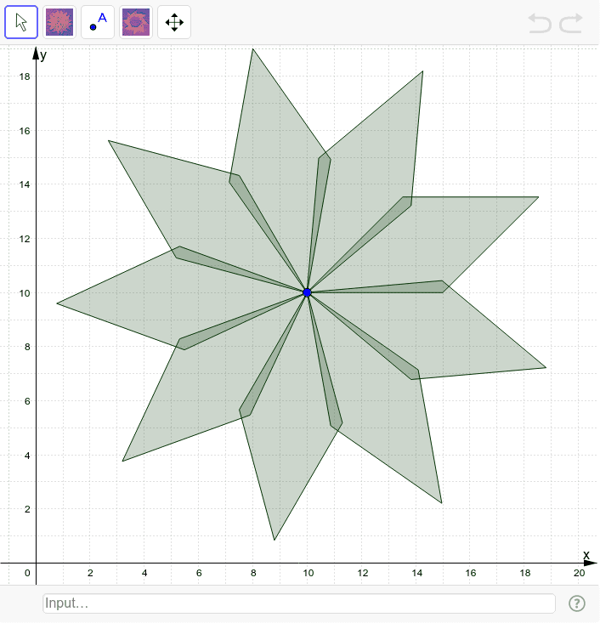This screenshot has height=623, width=600.
Task: Select the Point A tool
Action: coord(98,22)
